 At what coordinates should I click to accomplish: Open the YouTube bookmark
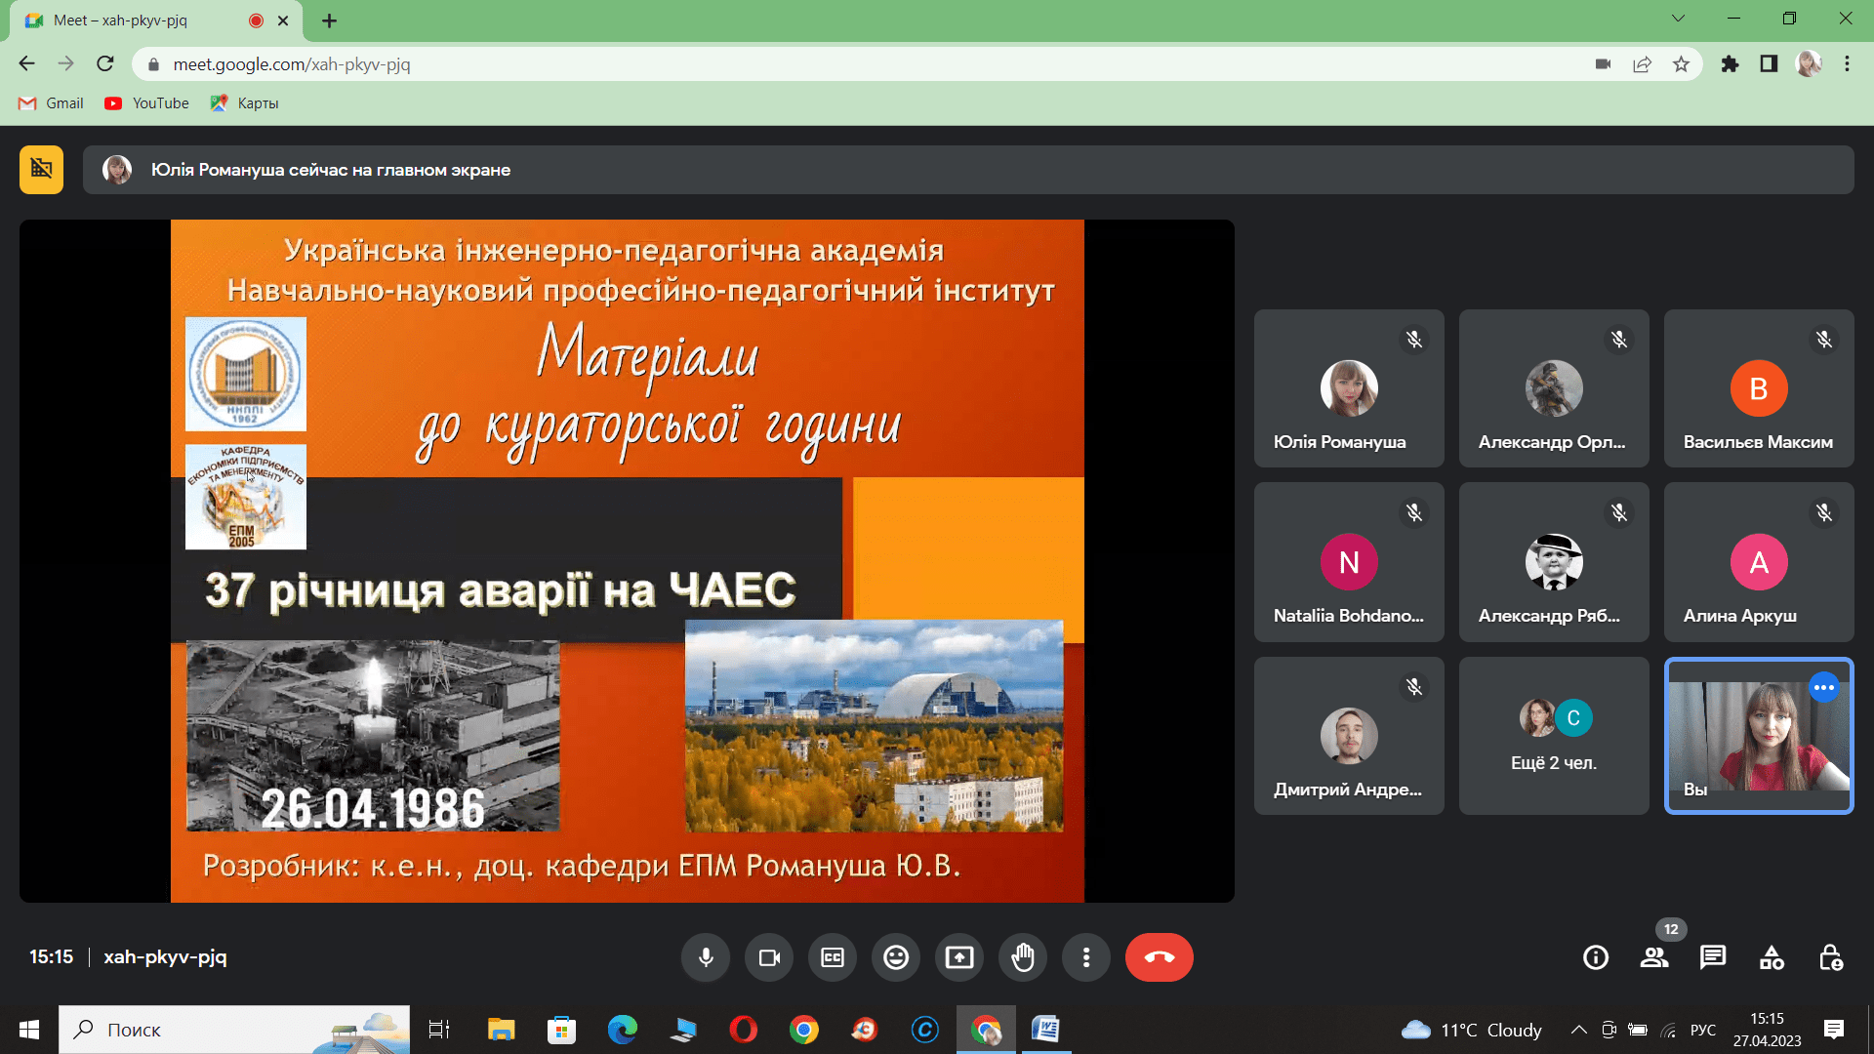147,103
